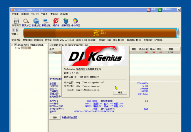
Task: Click the DiskGenius title bar logo icon
Action: 12,10
